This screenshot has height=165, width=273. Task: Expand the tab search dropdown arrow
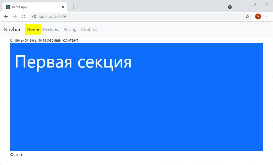(x=230, y=7)
